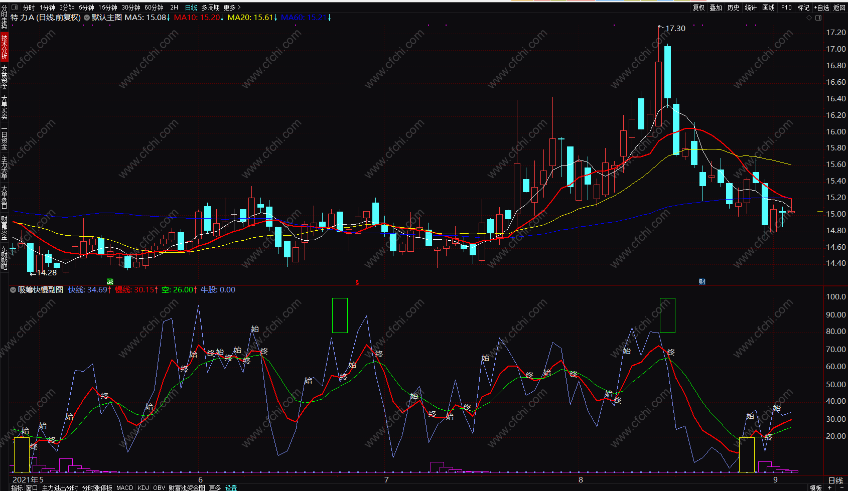Select 财富池资金图 indicator
The image size is (848, 491).
(x=187, y=487)
